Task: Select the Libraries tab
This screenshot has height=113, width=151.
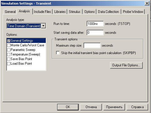Action: tap(60, 12)
